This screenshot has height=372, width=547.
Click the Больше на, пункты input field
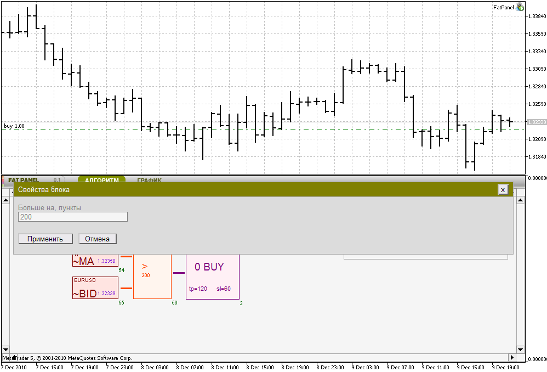click(x=72, y=216)
